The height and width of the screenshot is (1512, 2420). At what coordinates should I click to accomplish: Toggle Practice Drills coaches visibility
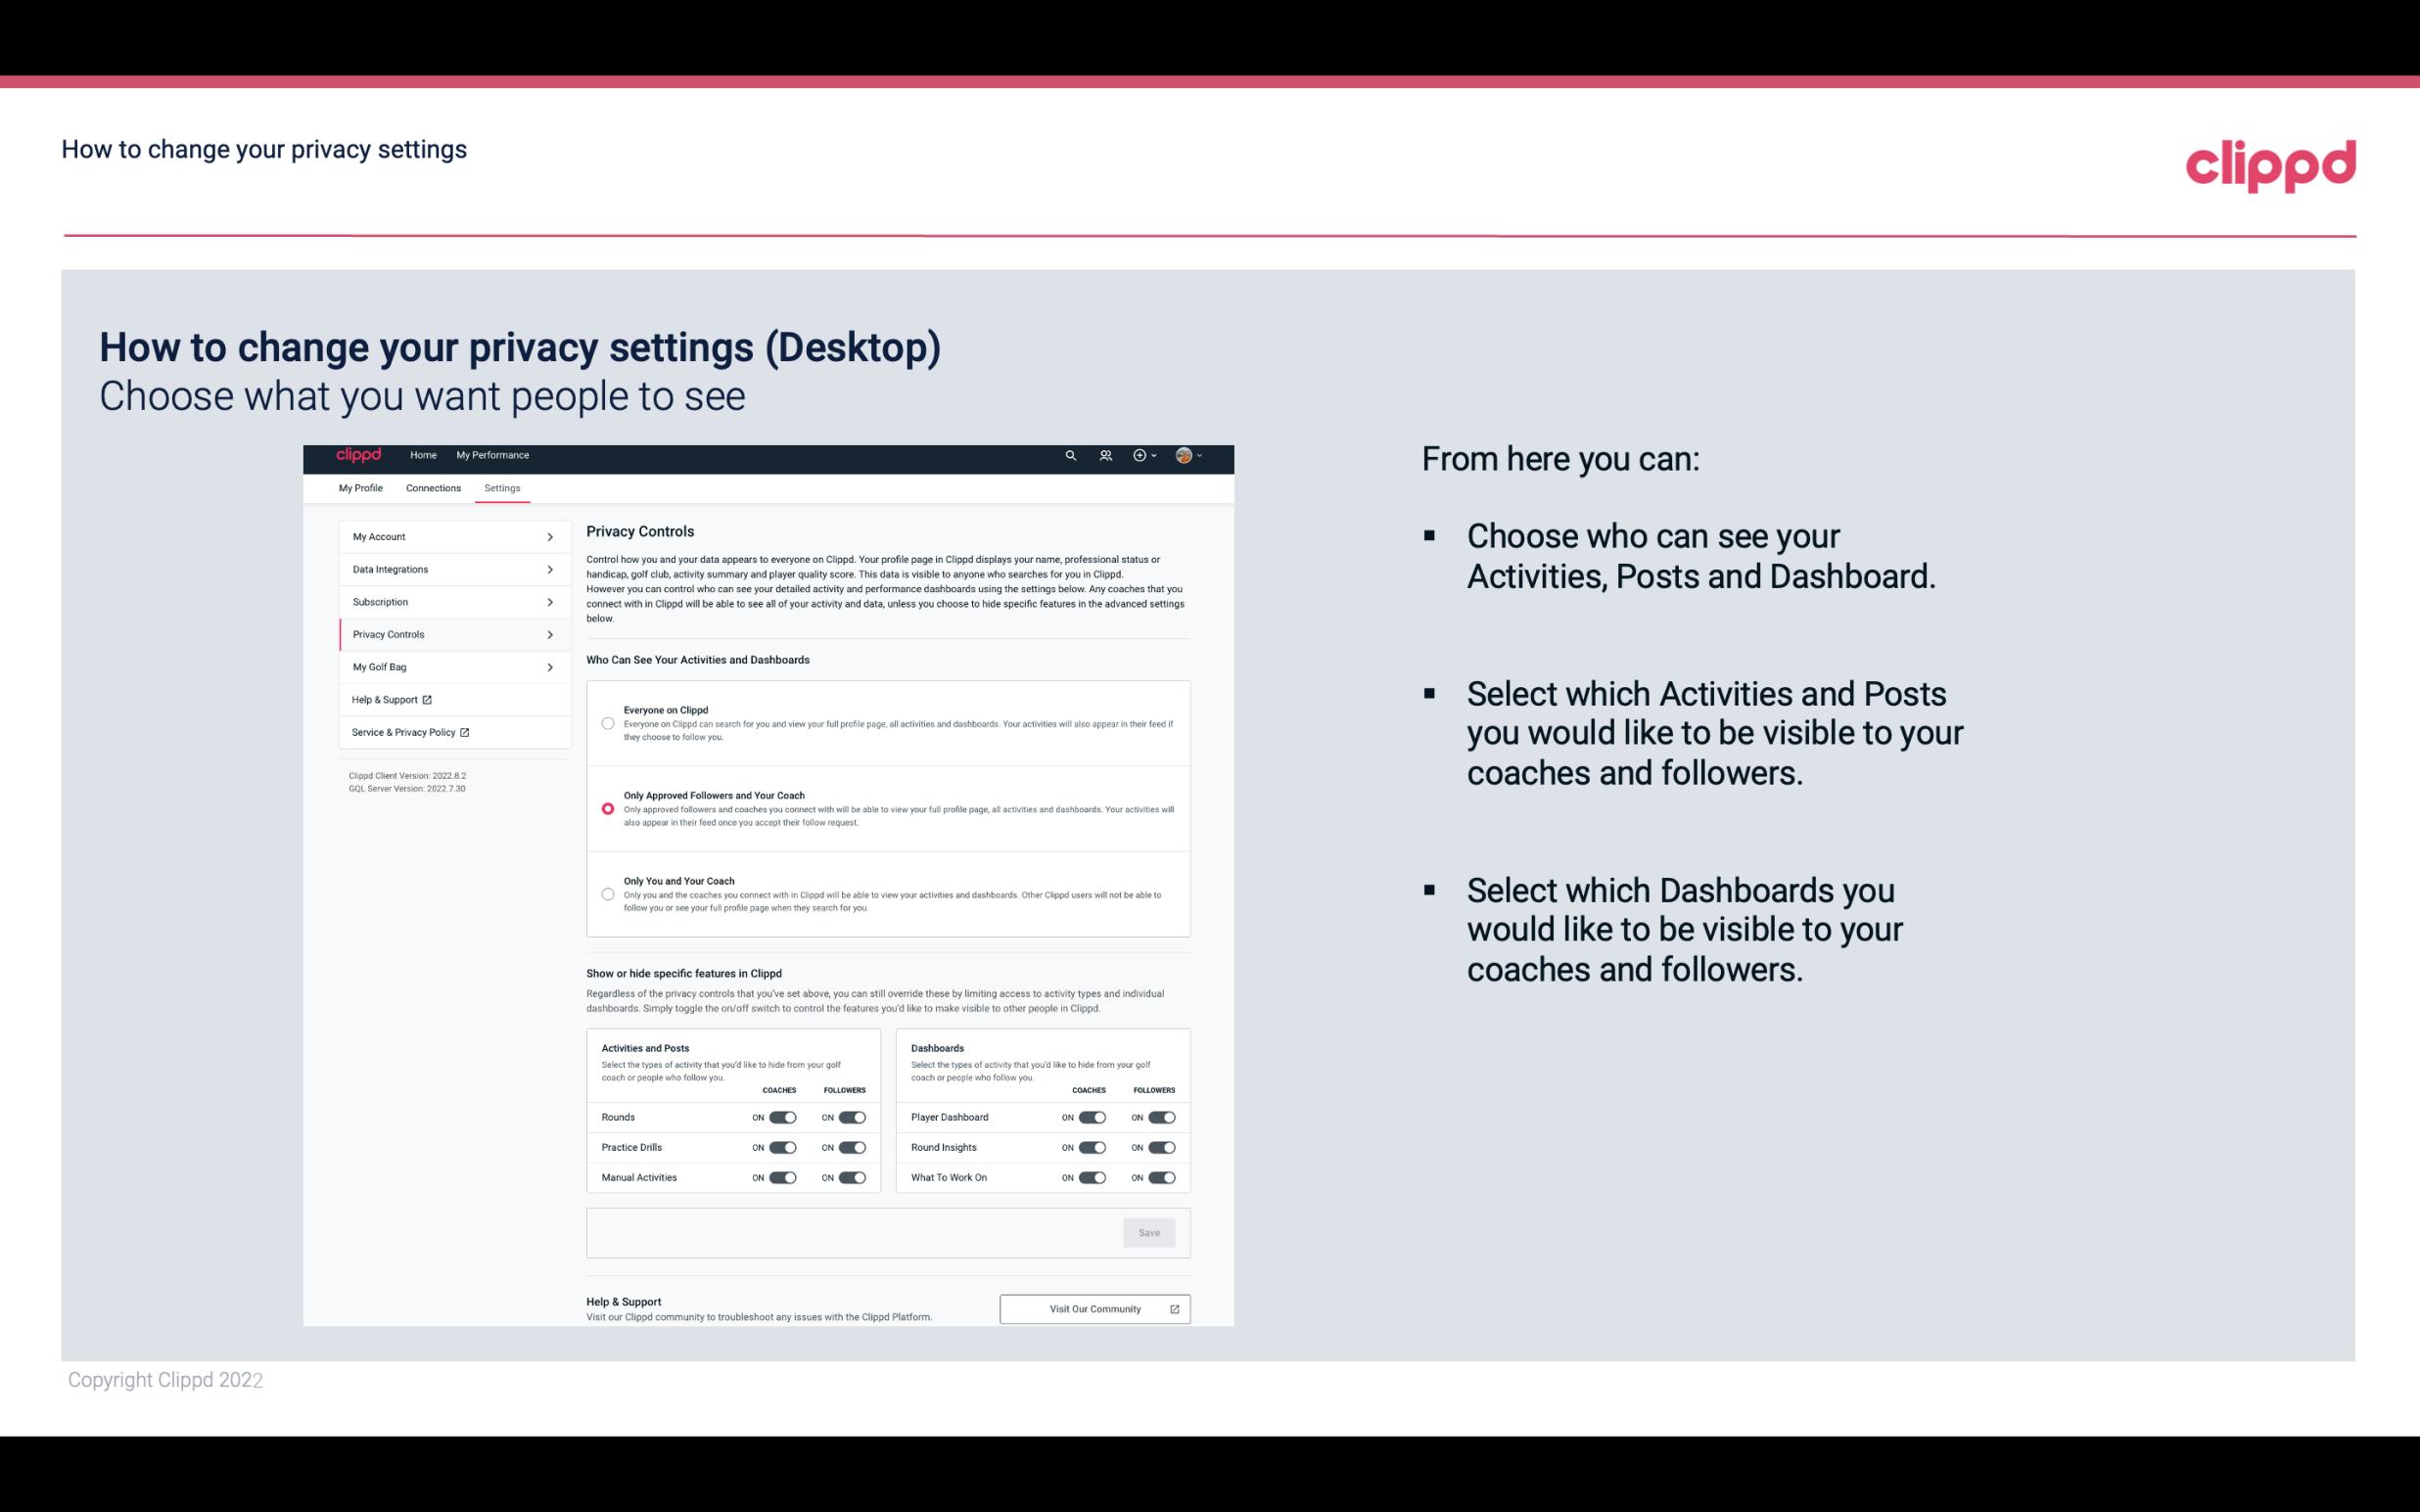[x=780, y=1148]
